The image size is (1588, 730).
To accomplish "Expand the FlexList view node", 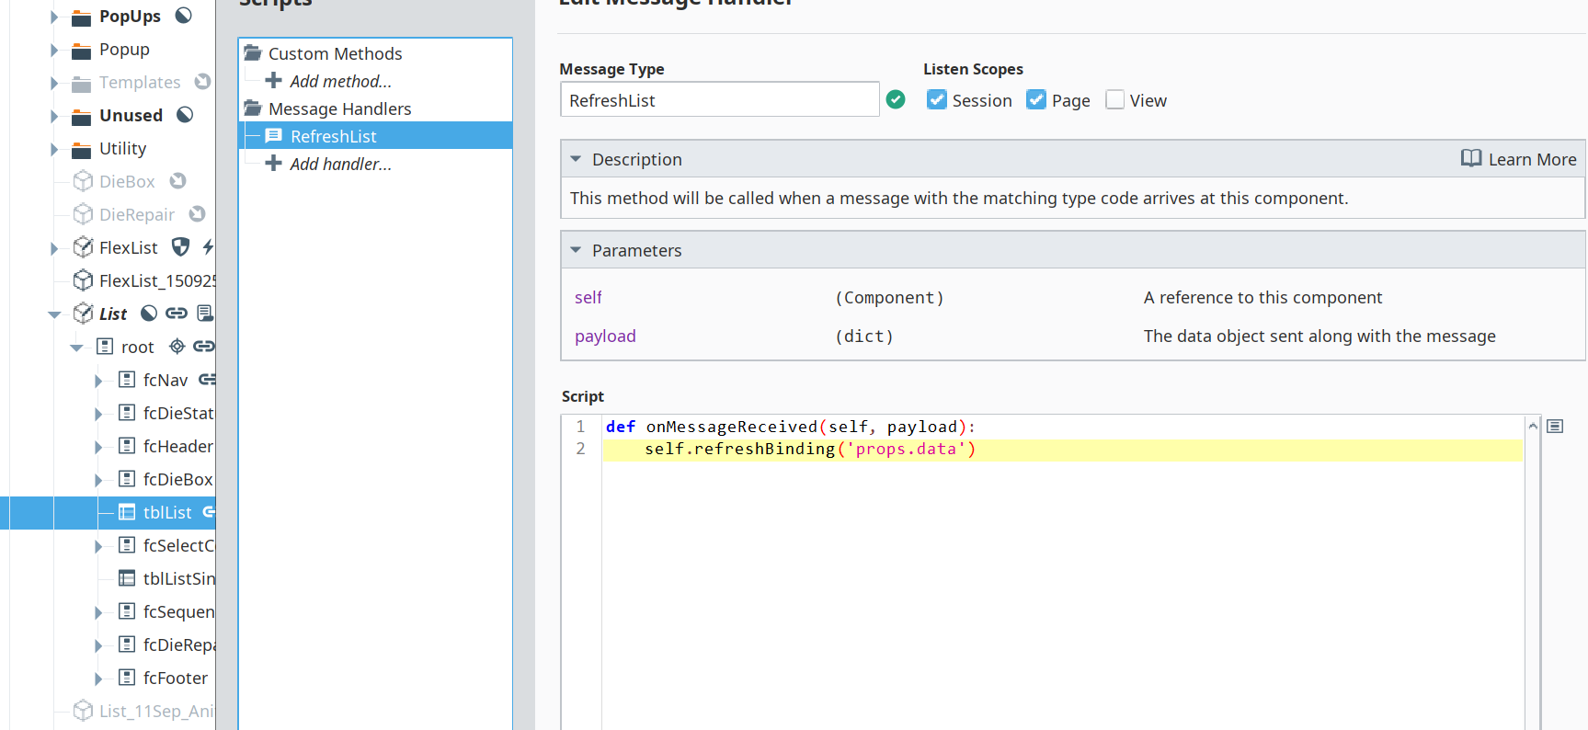I will tap(54, 248).
